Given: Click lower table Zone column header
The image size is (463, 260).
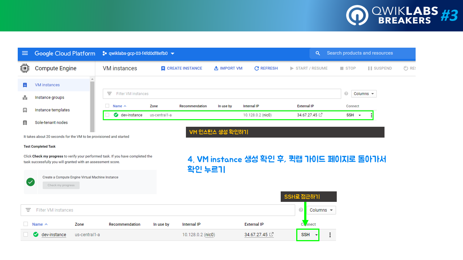Looking at the screenshot, I should 79,224.
